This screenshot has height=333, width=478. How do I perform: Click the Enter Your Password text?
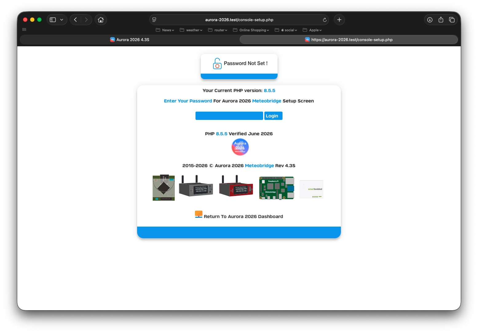(x=188, y=101)
